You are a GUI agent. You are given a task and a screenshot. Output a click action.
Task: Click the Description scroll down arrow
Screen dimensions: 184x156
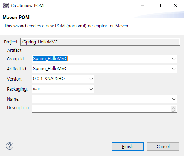(173, 111)
